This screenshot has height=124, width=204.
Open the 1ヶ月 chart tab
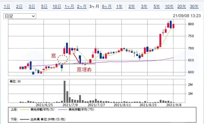(x=69, y=6)
